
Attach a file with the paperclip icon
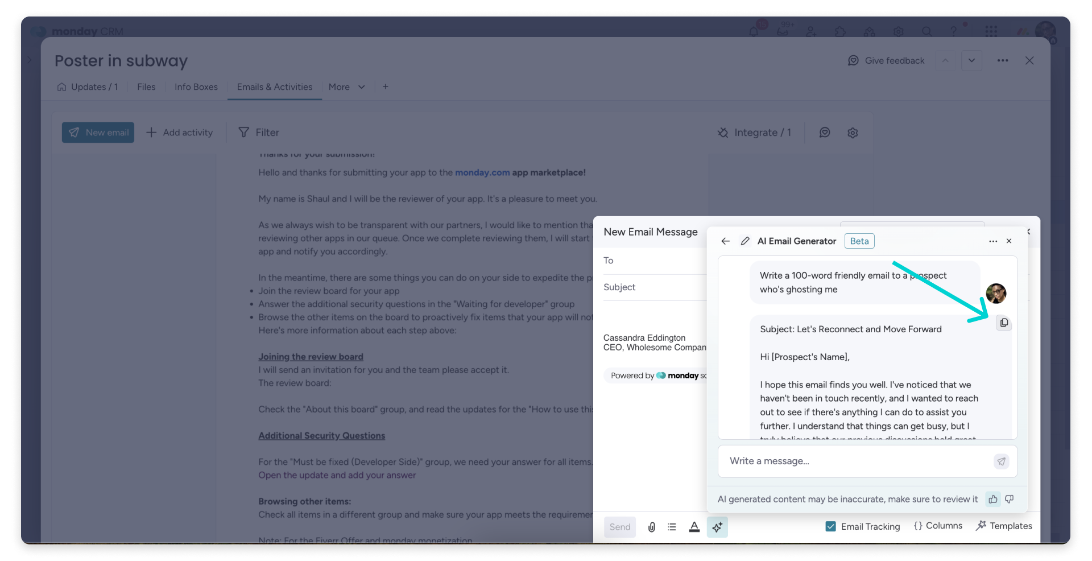pyautogui.click(x=652, y=527)
